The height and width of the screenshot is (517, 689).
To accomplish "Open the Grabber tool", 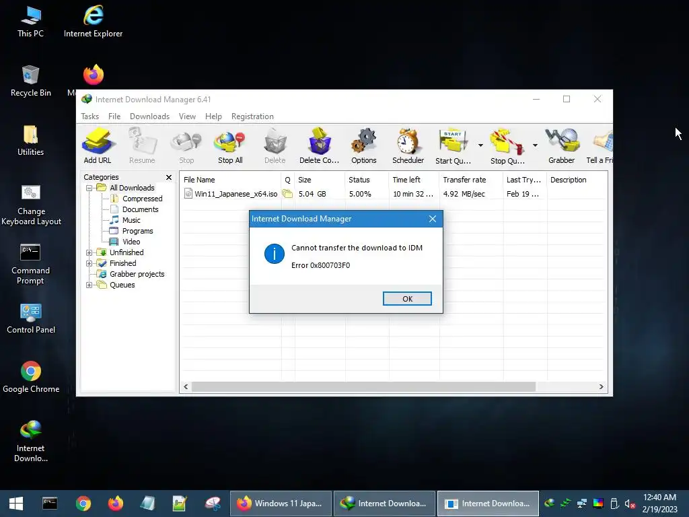I will [x=562, y=146].
